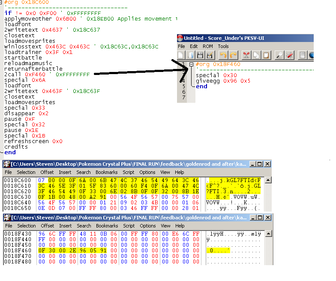336x281 pixels.
Task: Click the blank page icon after the knife
Action: (x=303, y=55)
